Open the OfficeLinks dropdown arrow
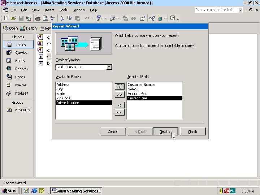260x195 pixels. [105, 18]
